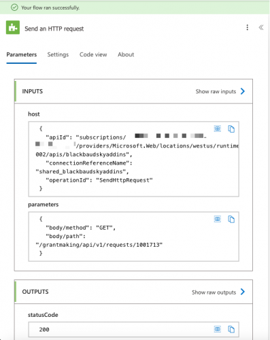Image resolution: width=270 pixels, height=340 pixels.
Task: Click the "body/method": "GET" line
Action: (x=81, y=228)
